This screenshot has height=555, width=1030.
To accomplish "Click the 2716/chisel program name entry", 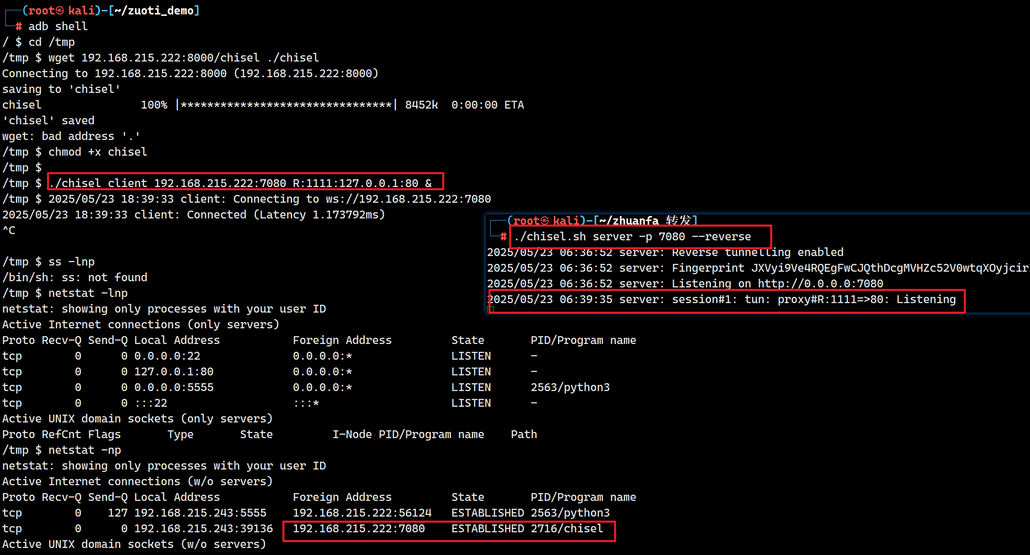I will [x=567, y=529].
